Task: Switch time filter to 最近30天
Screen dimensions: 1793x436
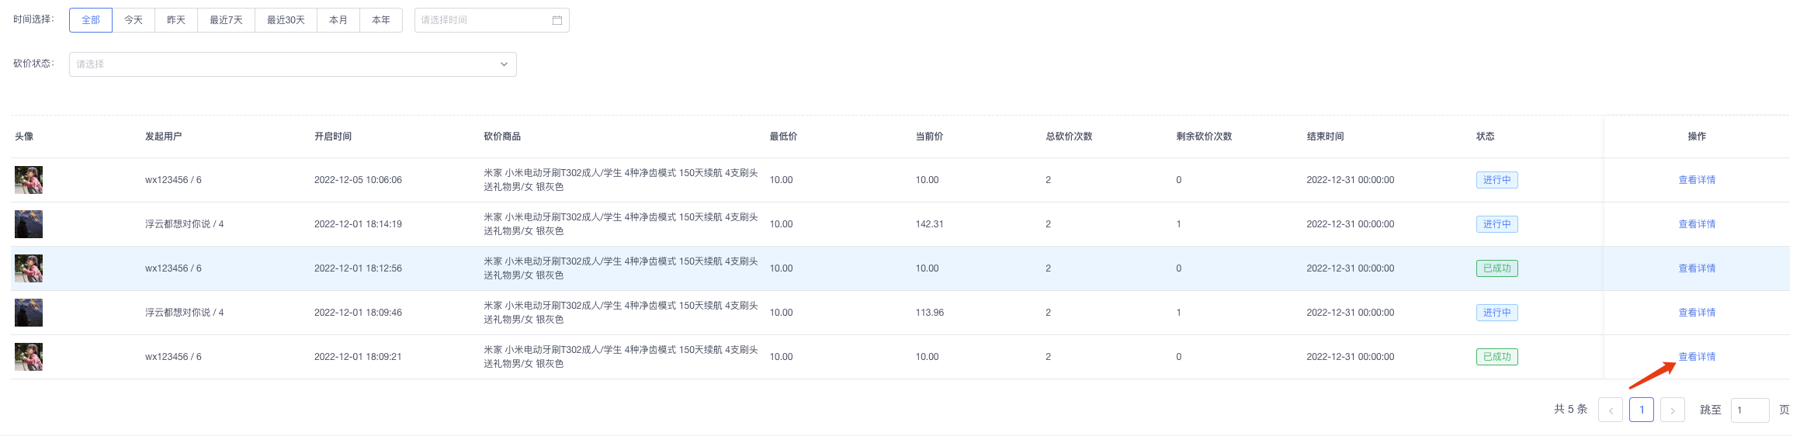Action: pos(286,20)
